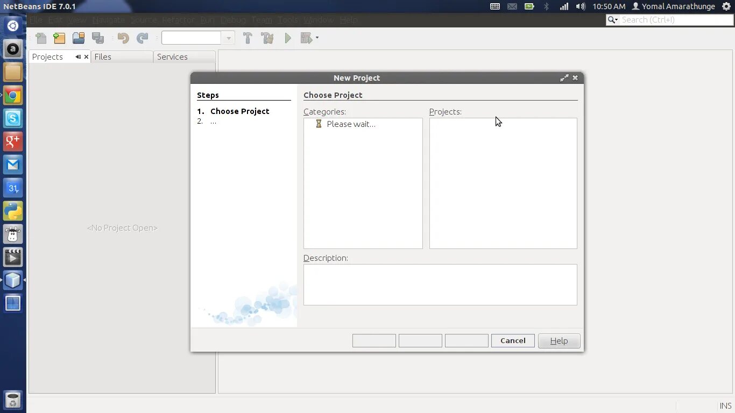
Task: Click the network signal indicator
Action: [x=564, y=6]
